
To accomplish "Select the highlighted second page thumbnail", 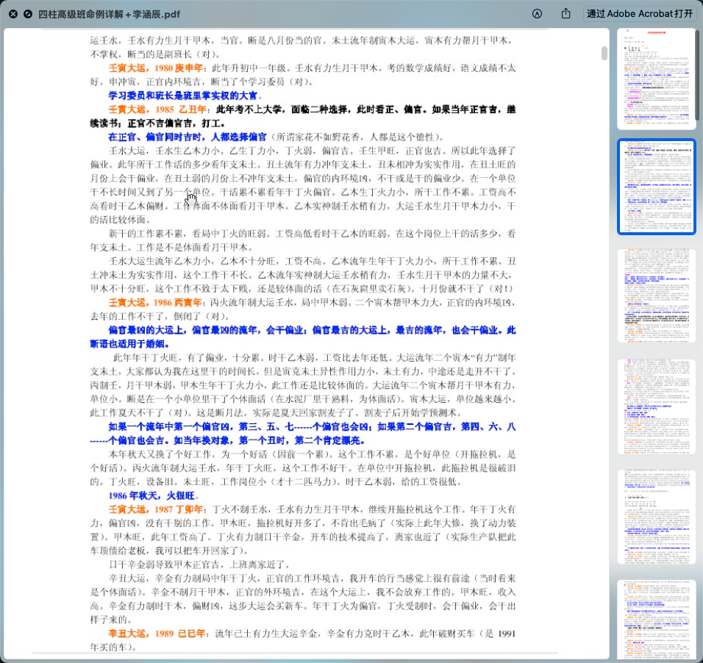I will tap(657, 187).
